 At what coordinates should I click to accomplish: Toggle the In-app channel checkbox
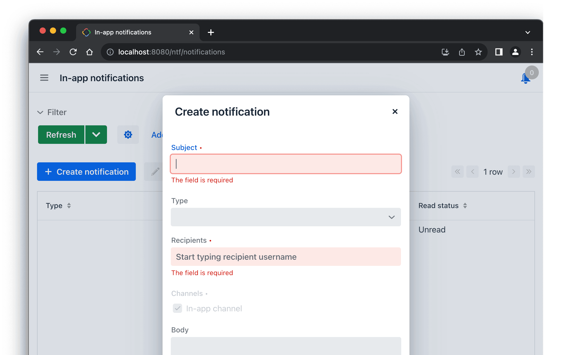click(x=177, y=308)
